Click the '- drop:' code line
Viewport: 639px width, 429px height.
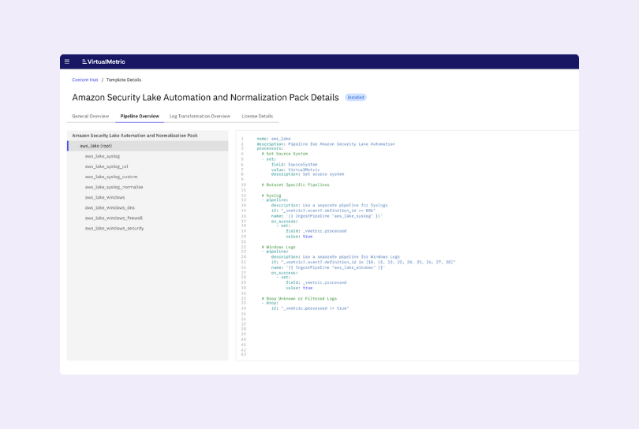tap(270, 303)
